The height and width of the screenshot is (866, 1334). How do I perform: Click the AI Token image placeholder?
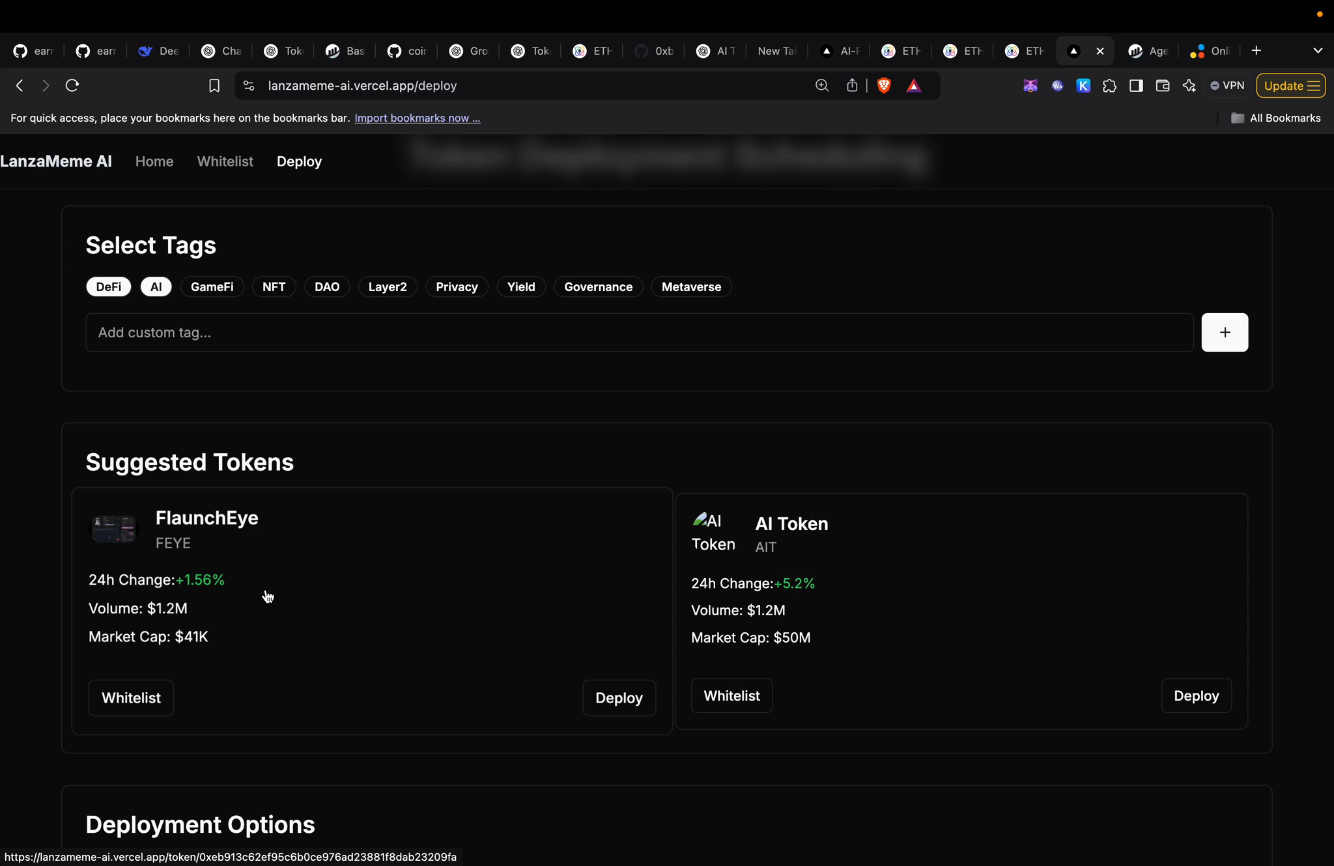click(714, 532)
